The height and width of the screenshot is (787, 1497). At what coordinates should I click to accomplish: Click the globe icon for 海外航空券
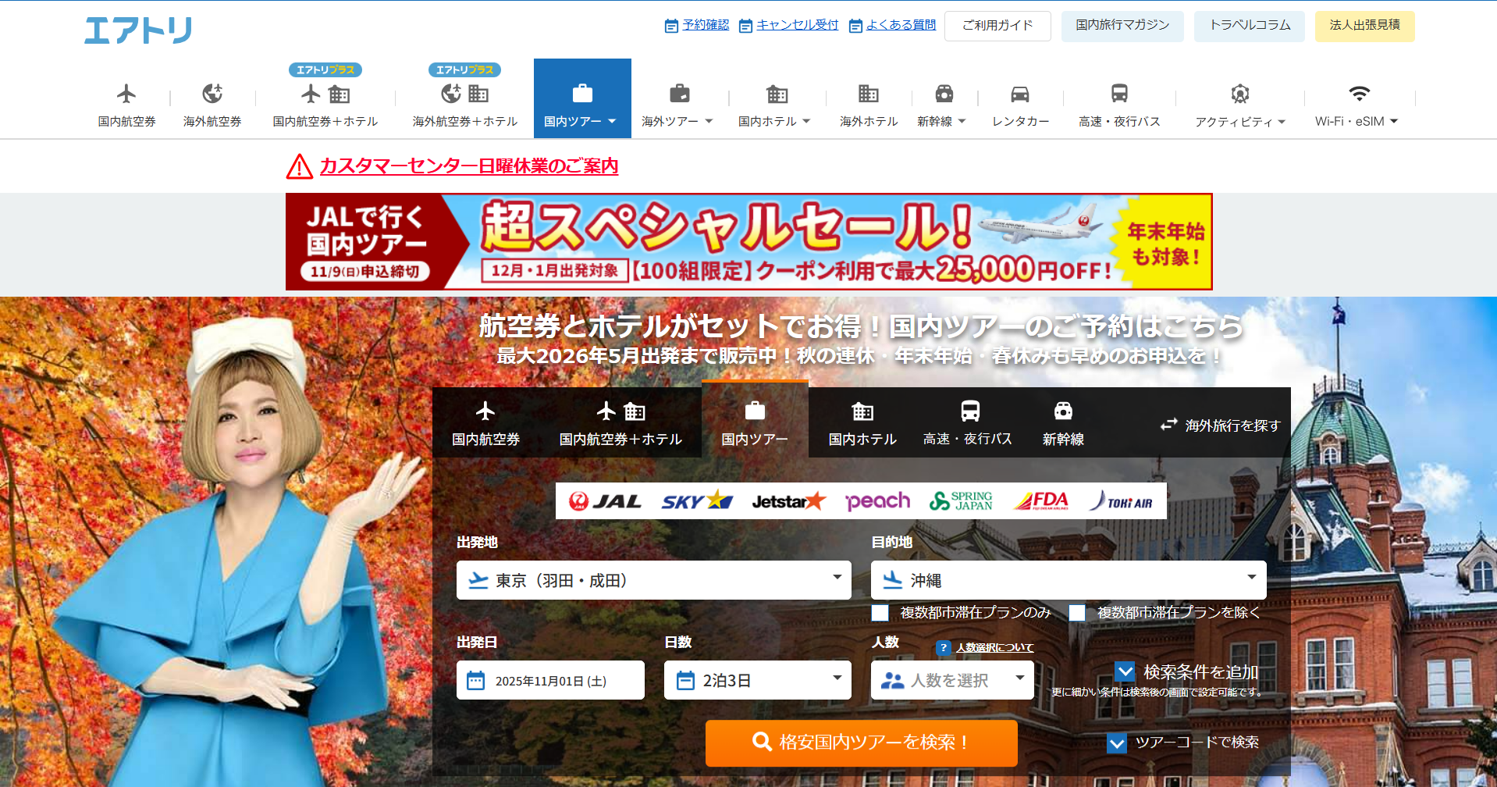[212, 94]
